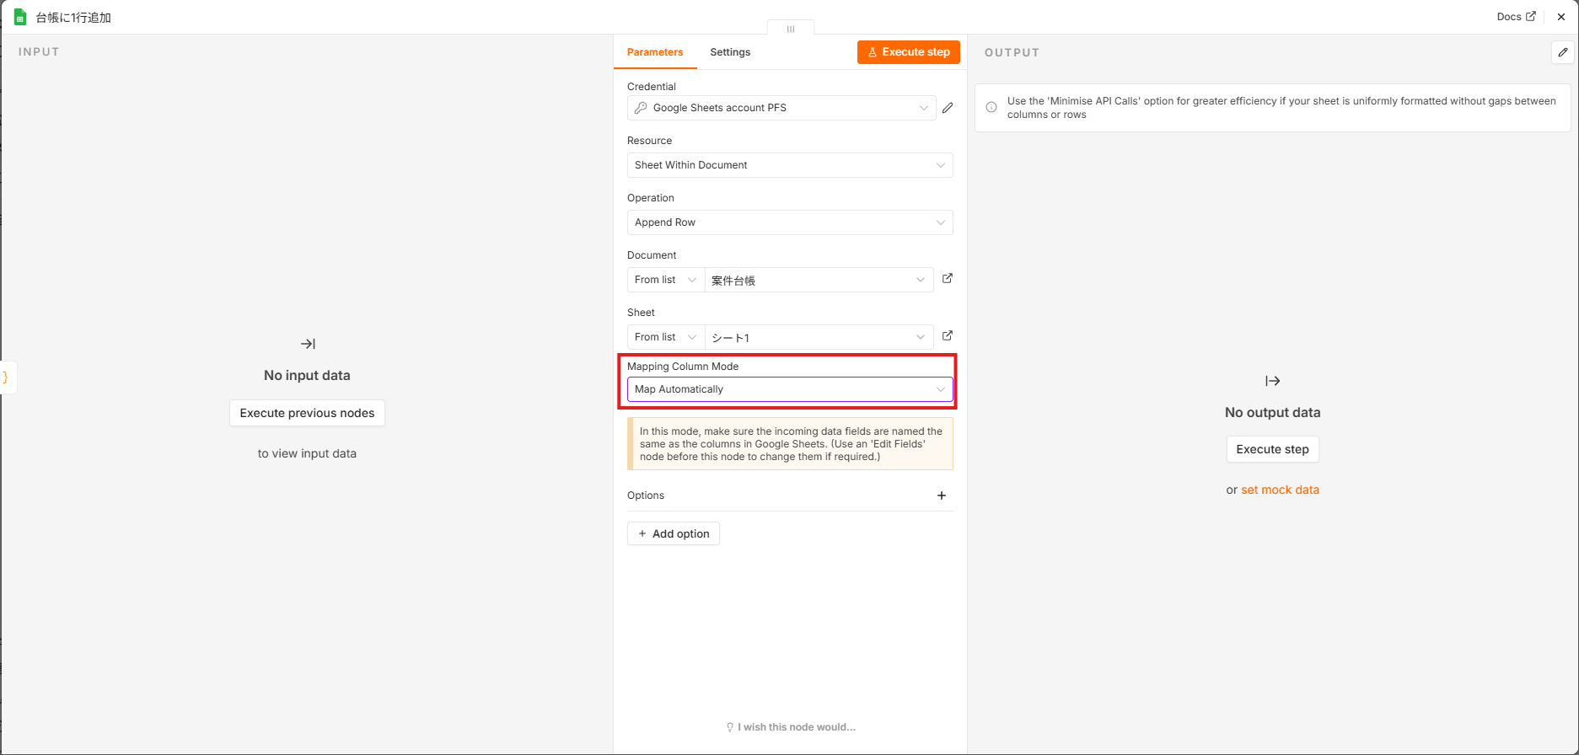Click the info icon in the hint
The height and width of the screenshot is (755, 1579).
coord(991,107)
